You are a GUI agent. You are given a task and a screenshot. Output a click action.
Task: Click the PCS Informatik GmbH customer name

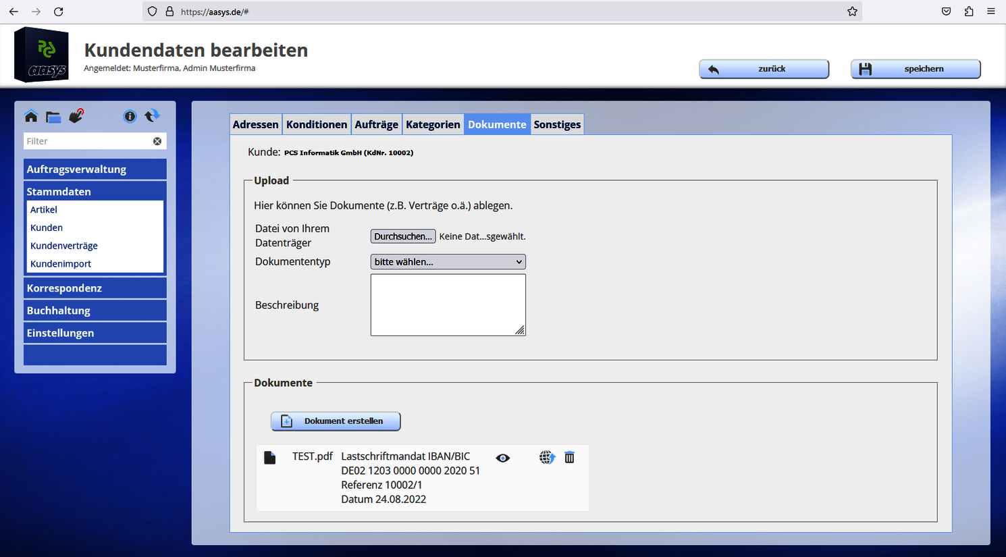349,153
